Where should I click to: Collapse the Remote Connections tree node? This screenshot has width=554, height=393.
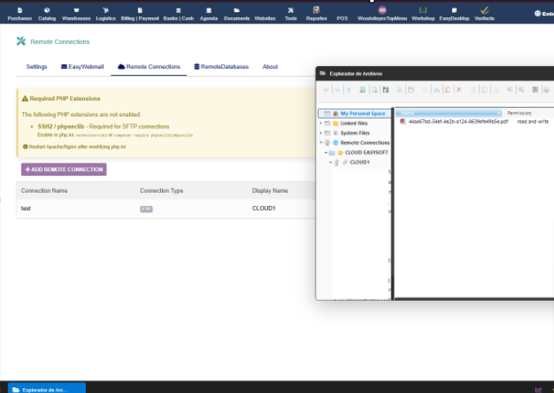click(320, 143)
